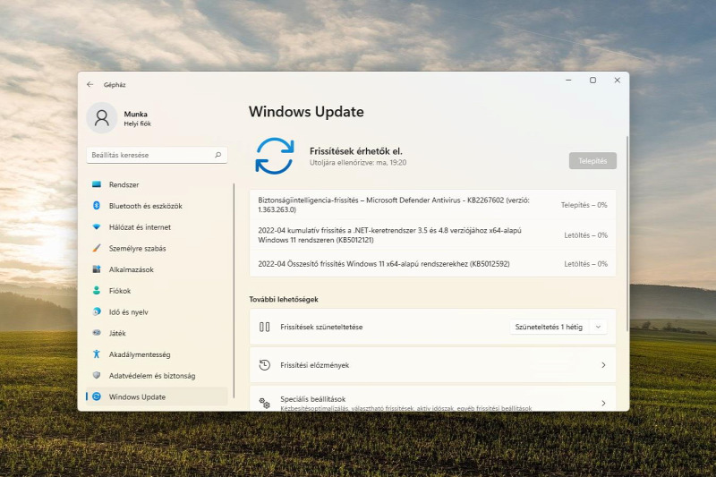Click Letöltés – 0% status for KB5012592

click(586, 264)
